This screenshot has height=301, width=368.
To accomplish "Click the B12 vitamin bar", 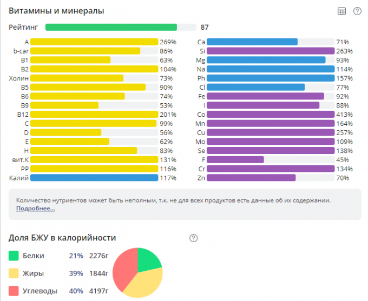I will pos(94,114).
